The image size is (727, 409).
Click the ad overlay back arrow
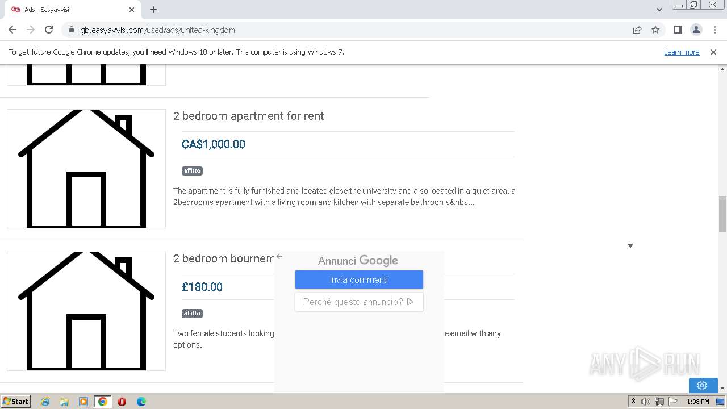click(x=279, y=256)
